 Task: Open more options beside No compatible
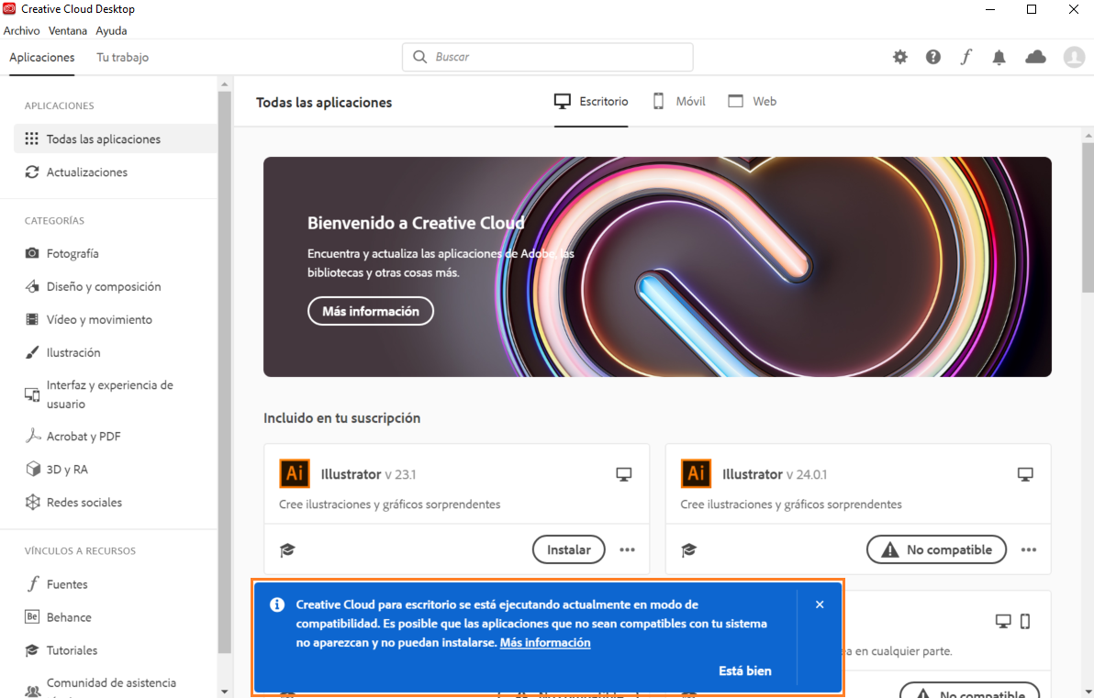click(x=1028, y=549)
